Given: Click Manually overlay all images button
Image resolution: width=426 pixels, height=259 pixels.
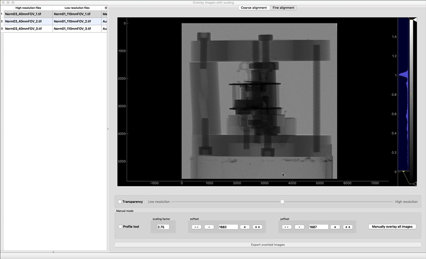Looking at the screenshot, I should click(392, 227).
